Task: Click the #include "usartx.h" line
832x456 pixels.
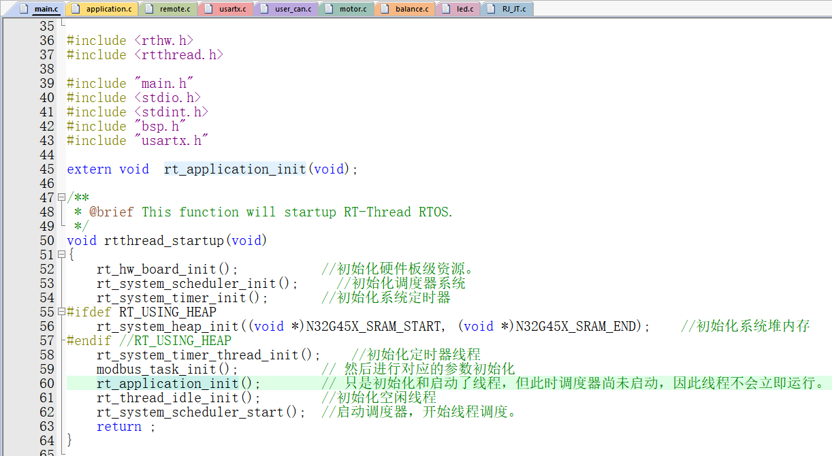Action: click(x=136, y=140)
